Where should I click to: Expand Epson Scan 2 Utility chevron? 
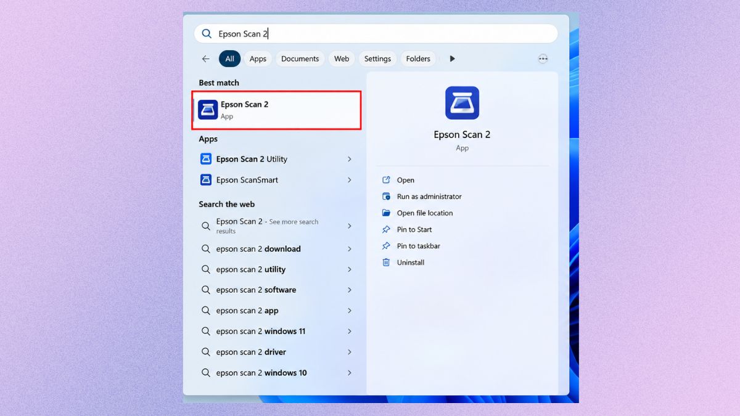click(349, 159)
